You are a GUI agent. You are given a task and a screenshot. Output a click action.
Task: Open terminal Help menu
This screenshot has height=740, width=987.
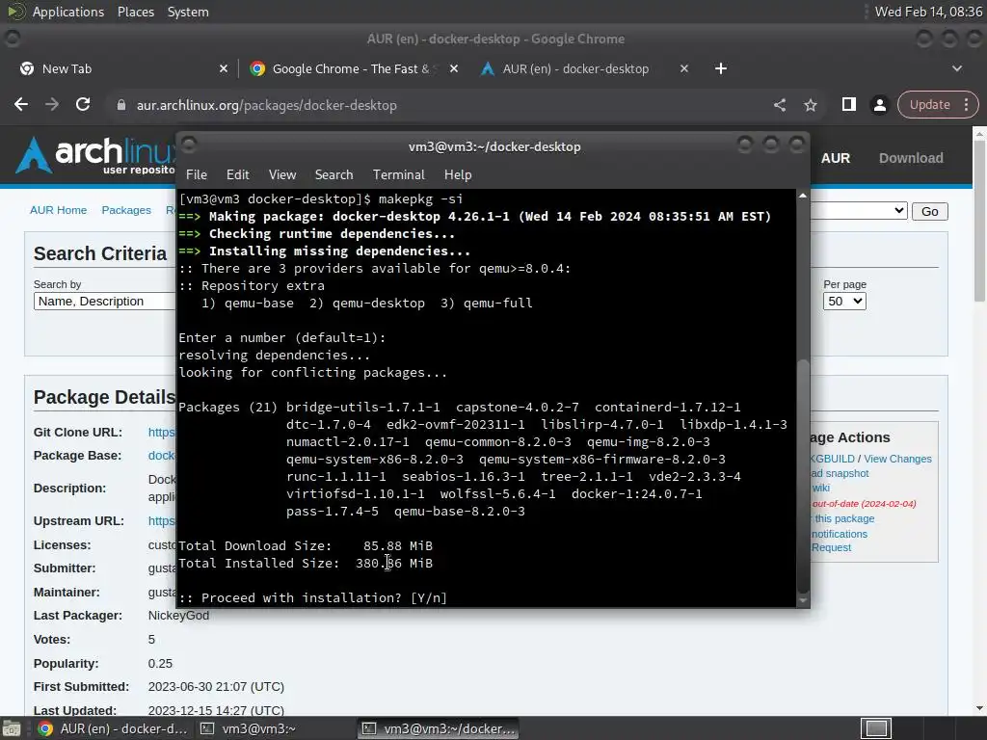pos(458,174)
